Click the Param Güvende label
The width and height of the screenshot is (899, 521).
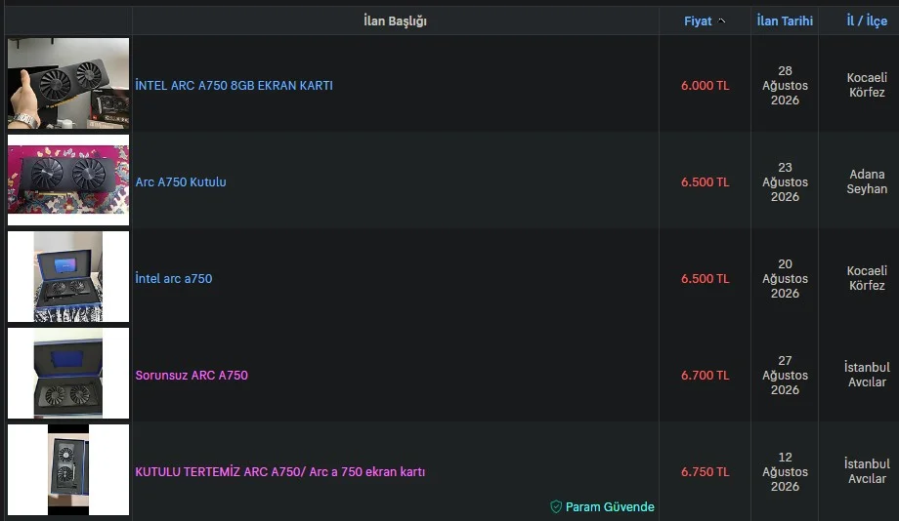point(610,506)
